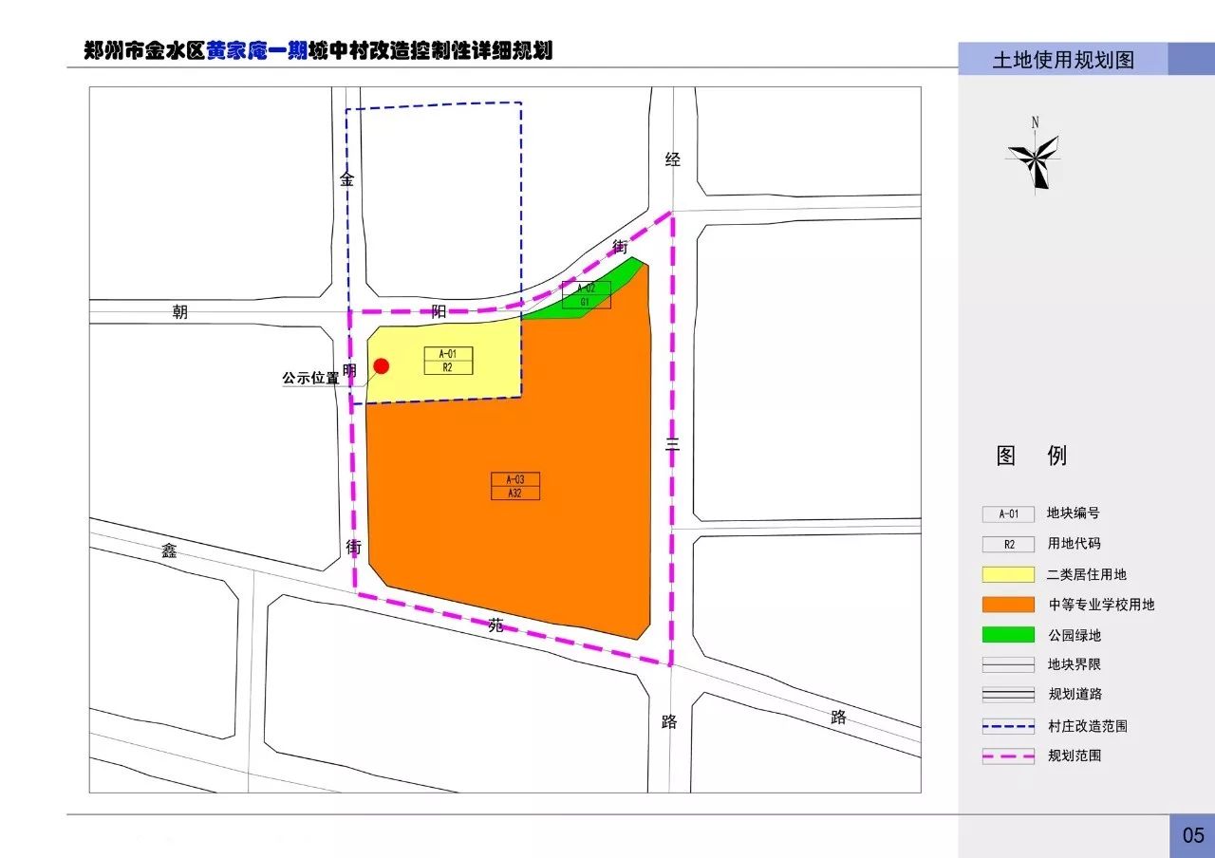Select the A-01 sample box in the legend
1215x858 pixels.
(x=1008, y=514)
